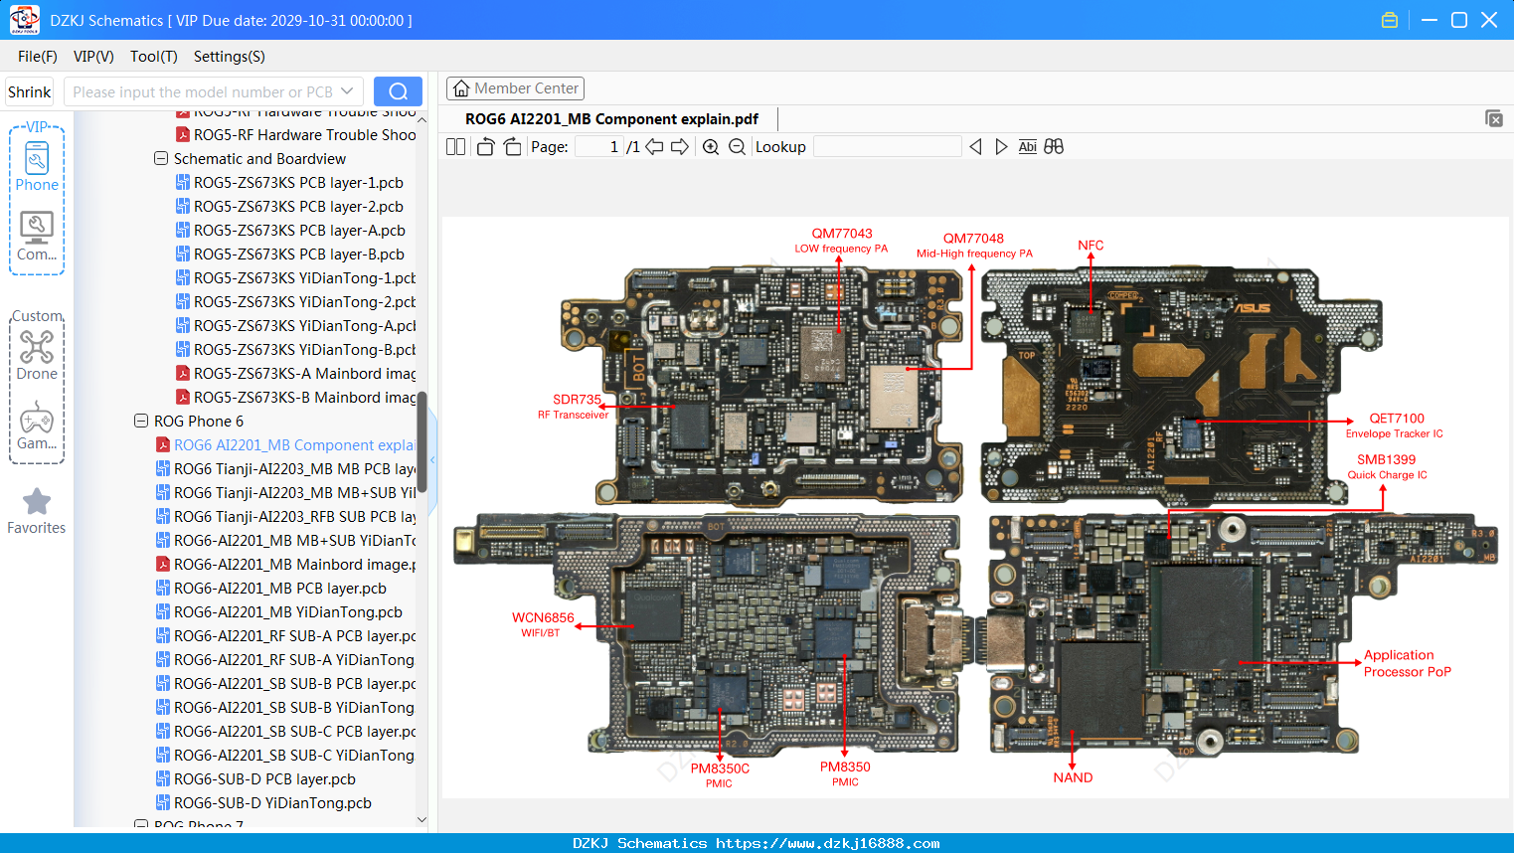Open ROG5-ZS673KS PCB layer-A.pcb
Image resolution: width=1514 pixels, height=853 pixels.
(x=290, y=231)
